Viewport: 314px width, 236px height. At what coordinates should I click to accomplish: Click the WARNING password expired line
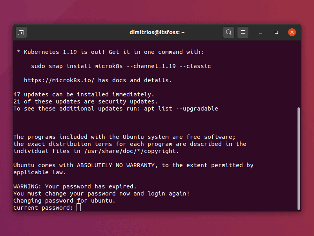(75, 186)
